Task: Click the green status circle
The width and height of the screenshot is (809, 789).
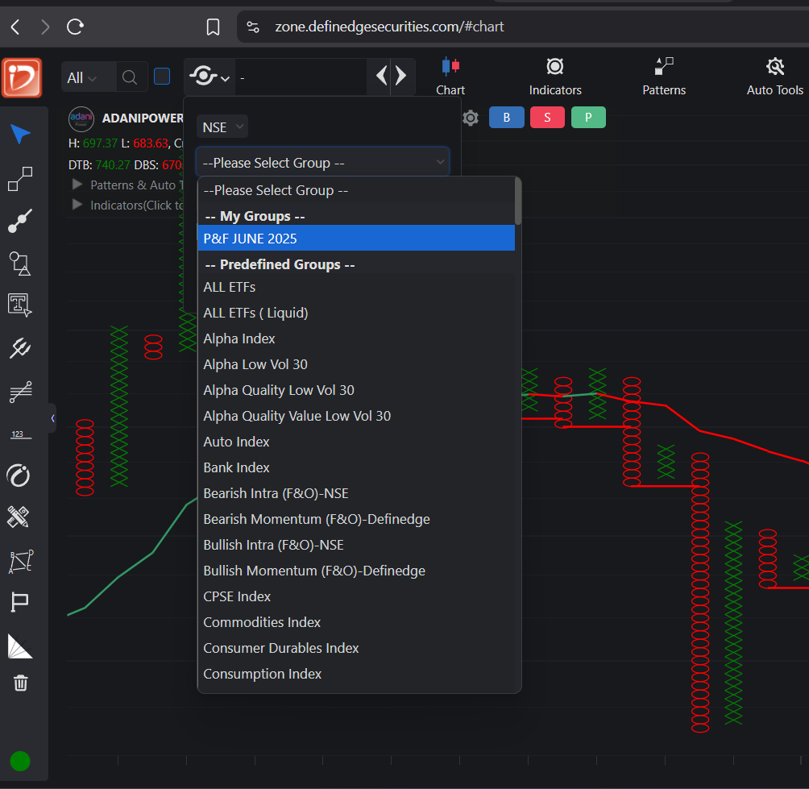Action: click(x=20, y=761)
